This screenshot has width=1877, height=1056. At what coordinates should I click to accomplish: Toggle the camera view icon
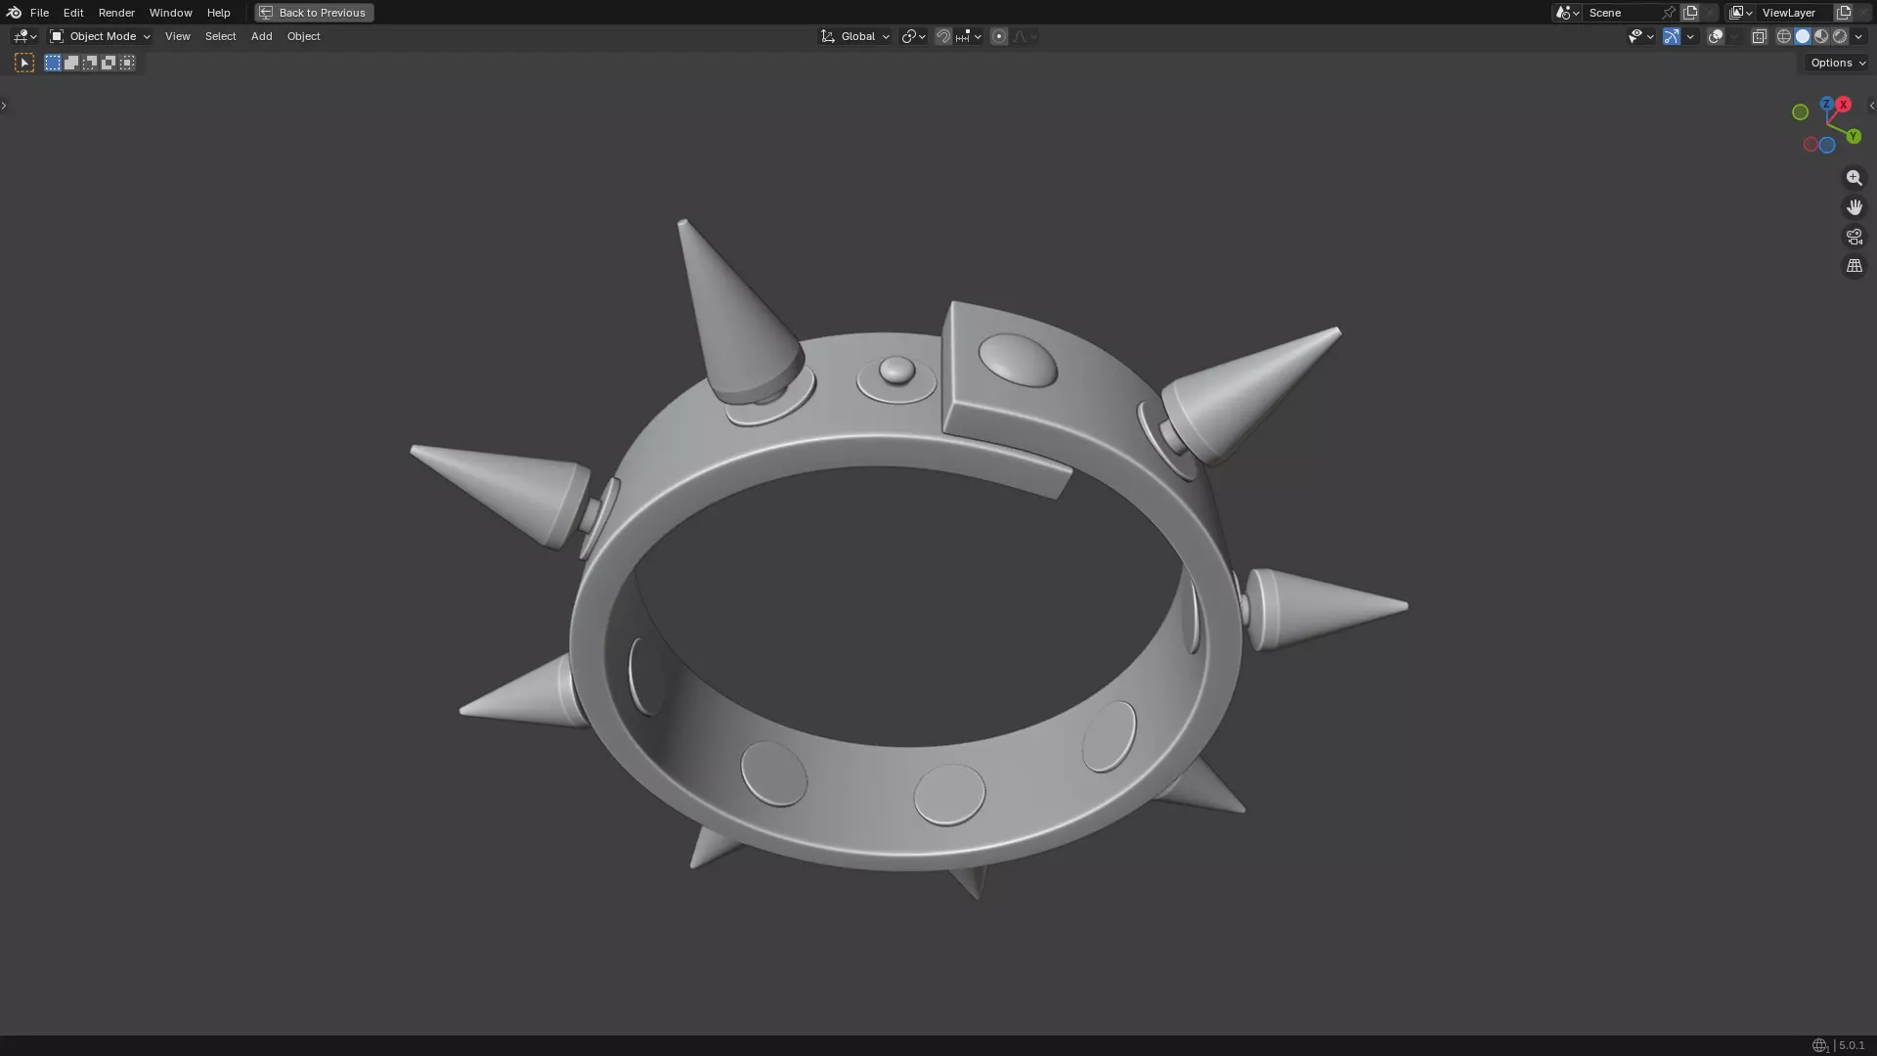tap(1854, 237)
